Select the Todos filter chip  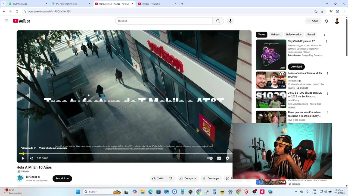[x=262, y=35]
